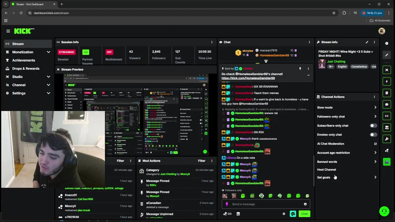The image size is (395, 222).
Task: Click Knezz01 in activity feed
Action: 71,195
